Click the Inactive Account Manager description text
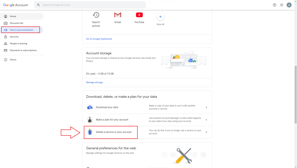The image size is (297, 168). pyautogui.click(x=175, y=120)
